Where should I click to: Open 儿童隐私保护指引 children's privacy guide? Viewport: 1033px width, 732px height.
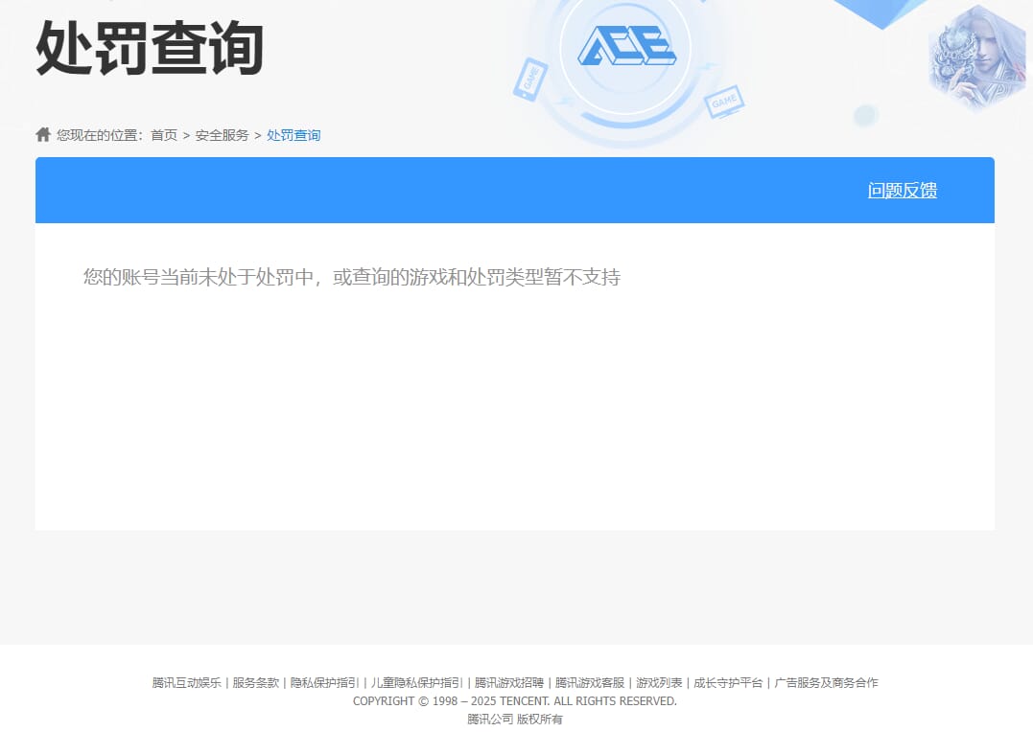pos(413,682)
